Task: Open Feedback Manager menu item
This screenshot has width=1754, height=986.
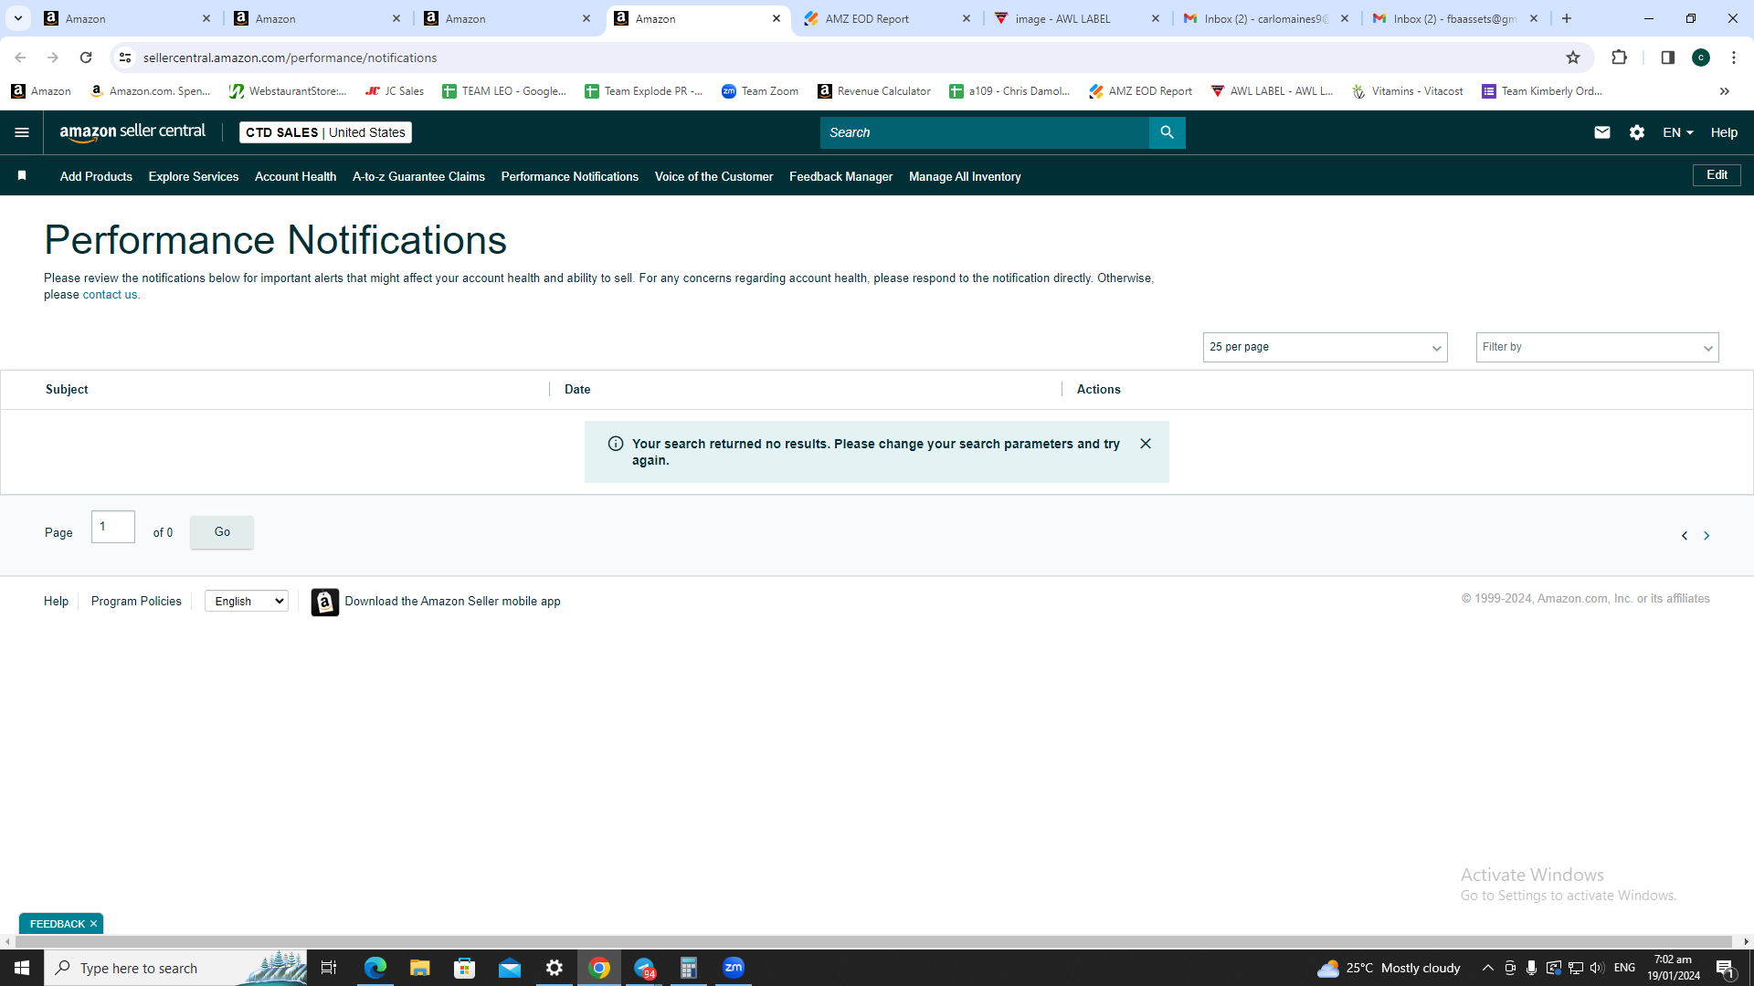Action: [840, 176]
